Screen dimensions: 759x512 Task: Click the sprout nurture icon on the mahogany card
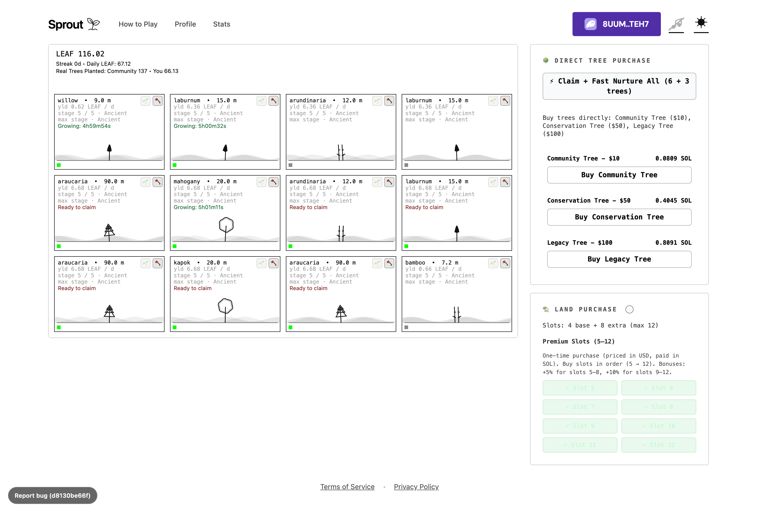pos(261,182)
